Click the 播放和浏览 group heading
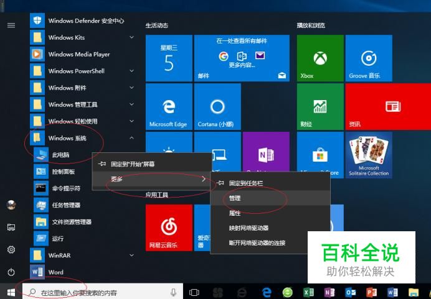Screen dimensions: 431x299 pos(311,25)
